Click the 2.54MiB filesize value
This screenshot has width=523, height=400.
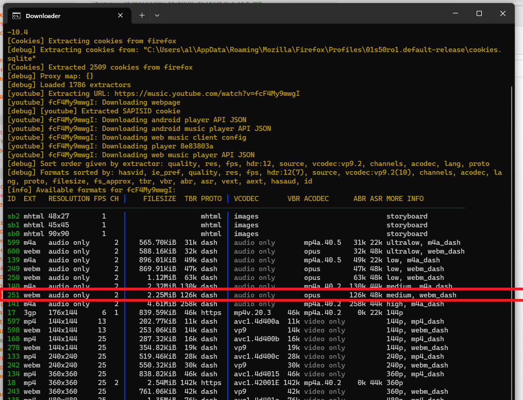click(162, 382)
